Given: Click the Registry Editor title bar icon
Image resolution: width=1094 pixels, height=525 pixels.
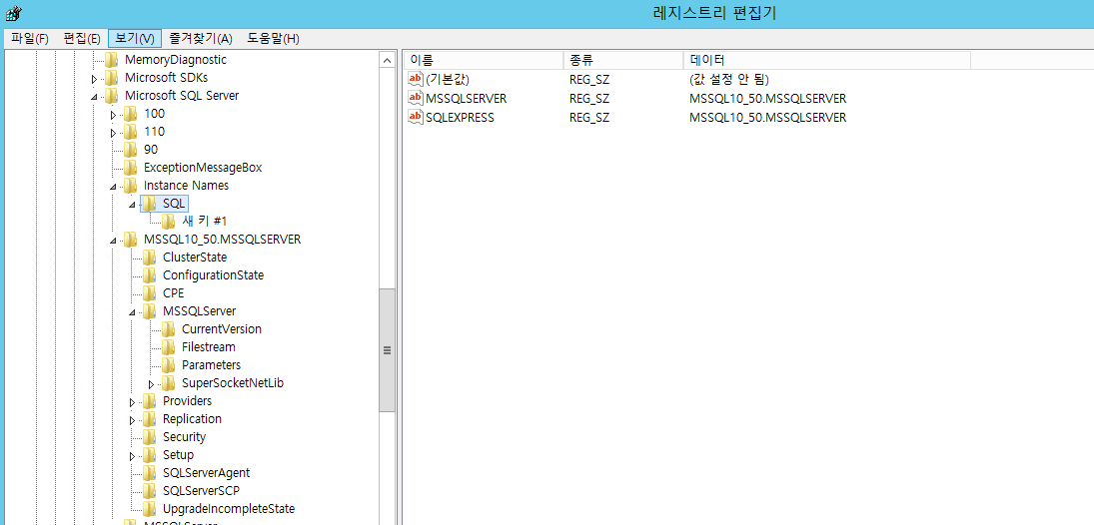Looking at the screenshot, I should tap(11, 13).
